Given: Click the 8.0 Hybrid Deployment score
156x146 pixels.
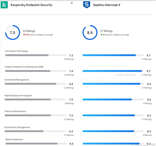Looking at the screenshot, I should point(149,100).
